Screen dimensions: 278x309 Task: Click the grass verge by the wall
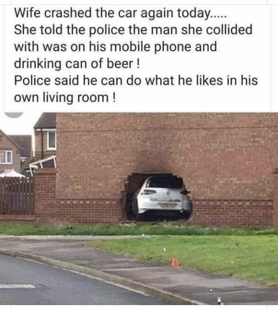click(x=138, y=230)
